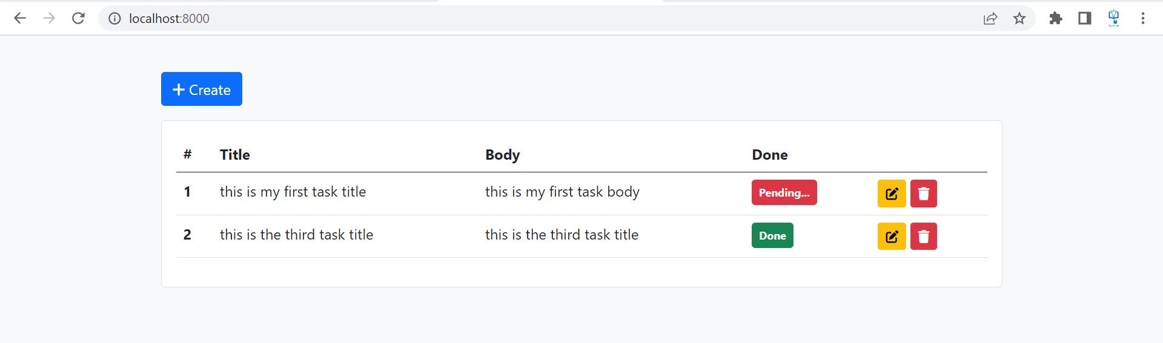Go back using browser back arrow
This screenshot has width=1163, height=343.
tap(20, 18)
